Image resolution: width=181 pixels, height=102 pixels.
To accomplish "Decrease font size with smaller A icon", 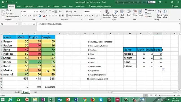I will [46, 12].
